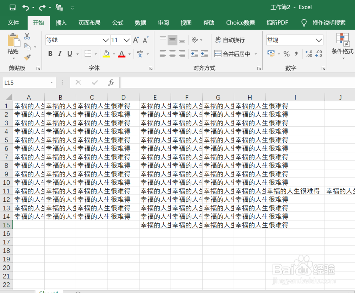Click the decrease decimal icon

pos(318,54)
